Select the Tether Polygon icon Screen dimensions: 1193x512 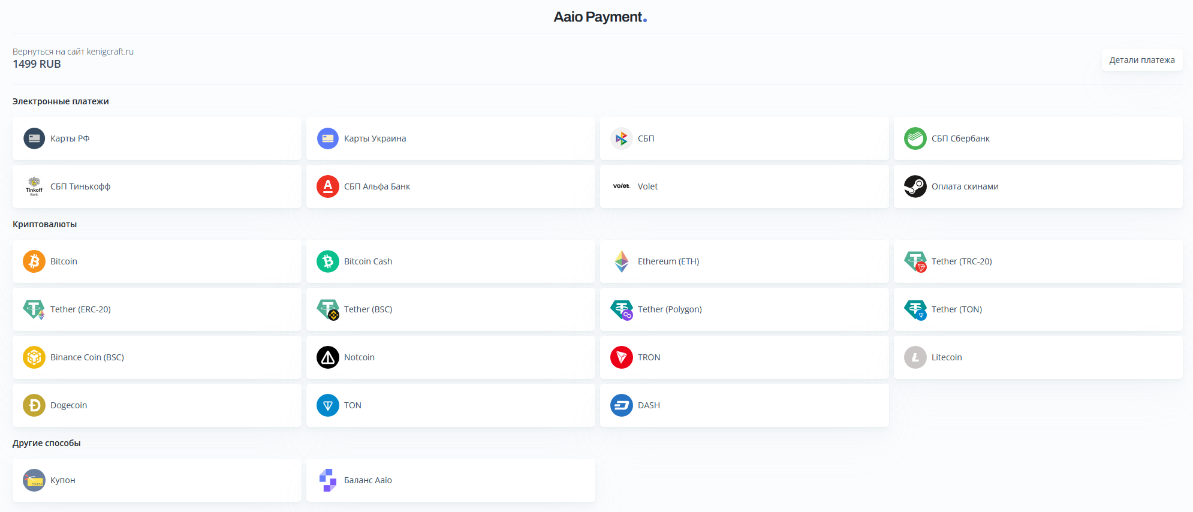tap(622, 309)
